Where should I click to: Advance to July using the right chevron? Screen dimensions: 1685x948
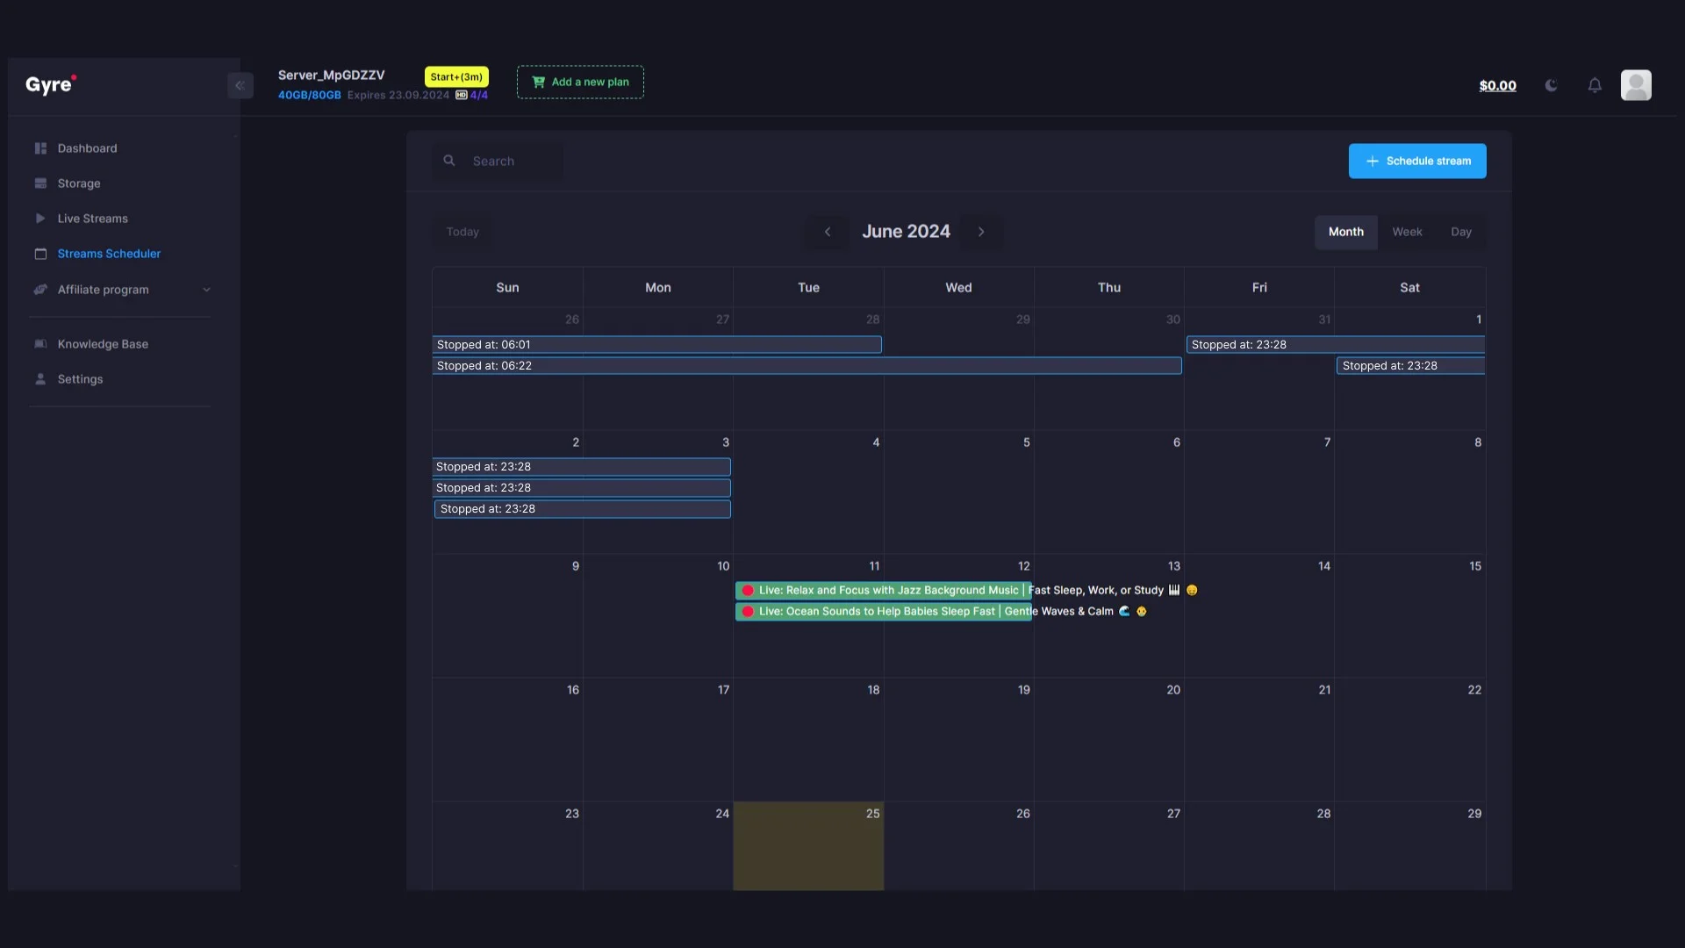pyautogui.click(x=981, y=232)
